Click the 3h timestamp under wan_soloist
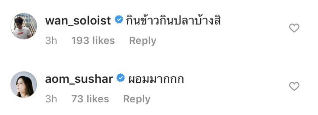 pyautogui.click(x=51, y=41)
